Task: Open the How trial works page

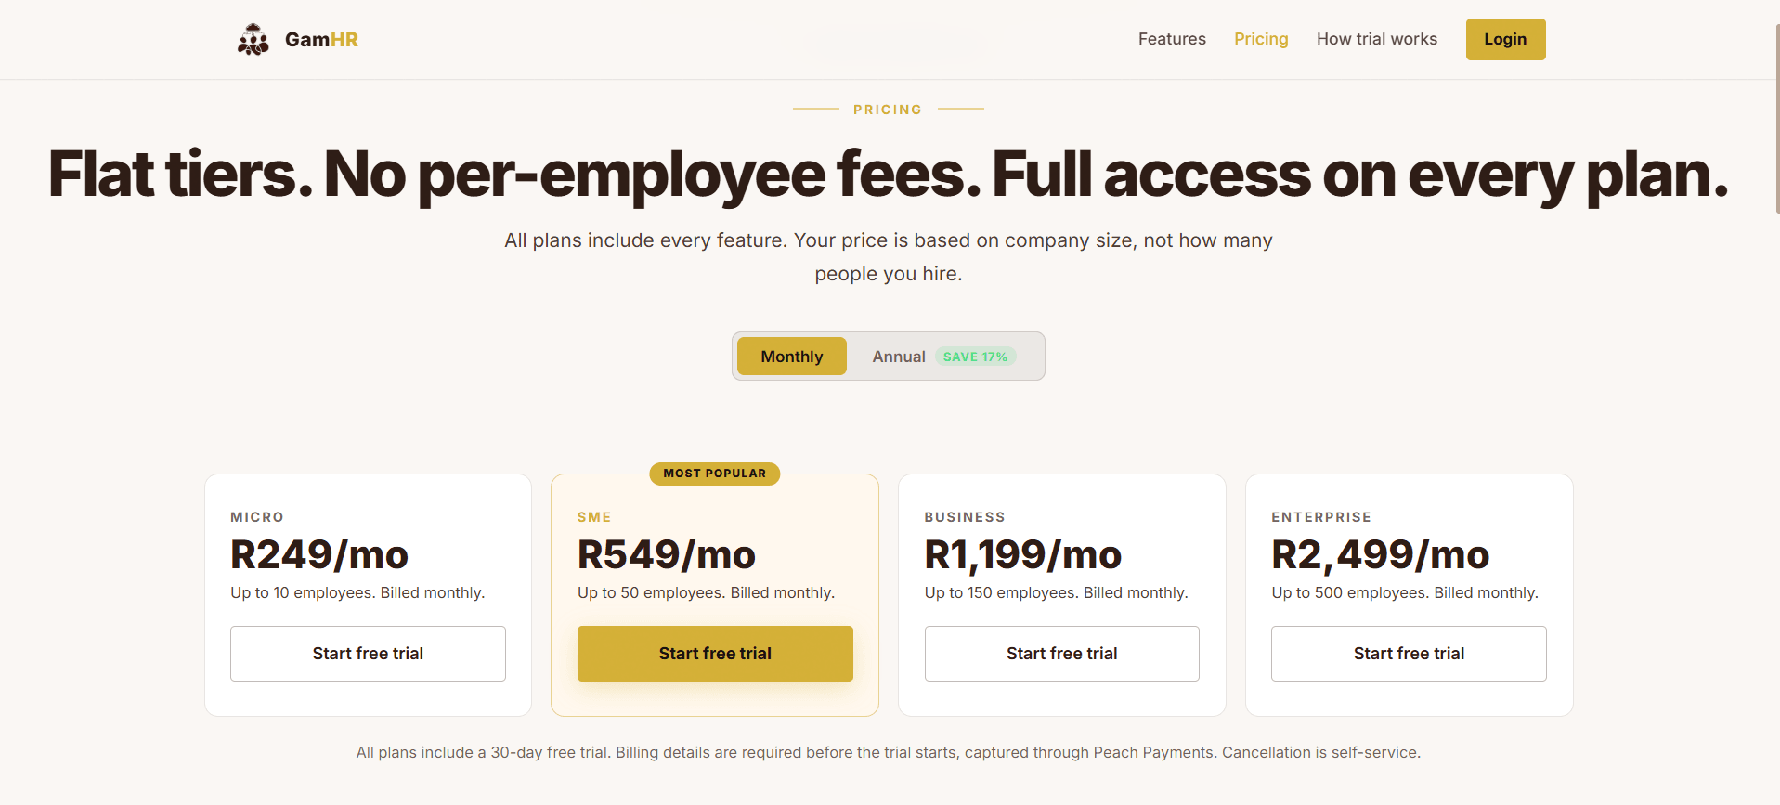Action: coord(1376,39)
